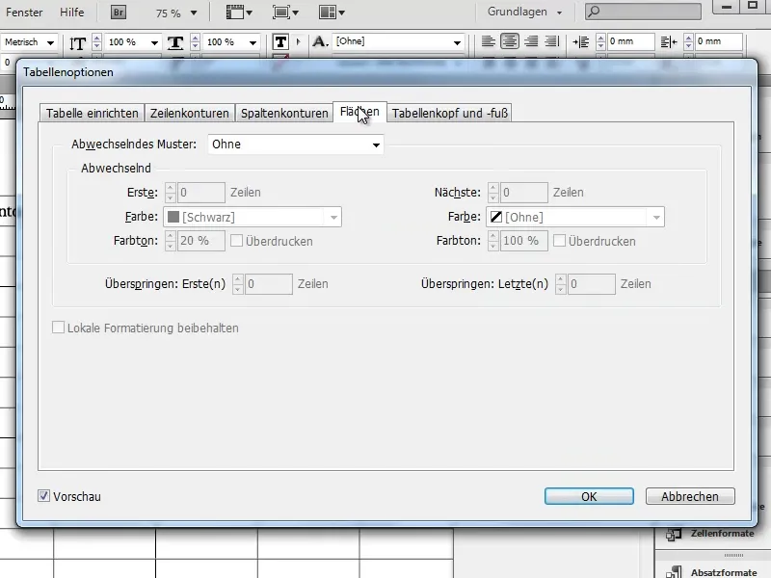Click the Tabellenoptionen dialog title

[x=68, y=72]
